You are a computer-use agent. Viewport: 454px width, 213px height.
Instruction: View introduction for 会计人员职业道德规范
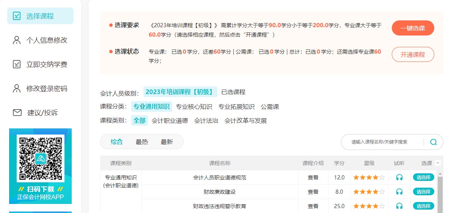pyautogui.click(x=313, y=177)
